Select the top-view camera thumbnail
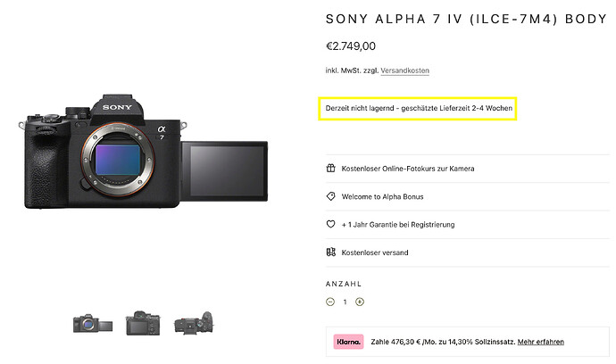Screen dimensions: 616x364 192,323
